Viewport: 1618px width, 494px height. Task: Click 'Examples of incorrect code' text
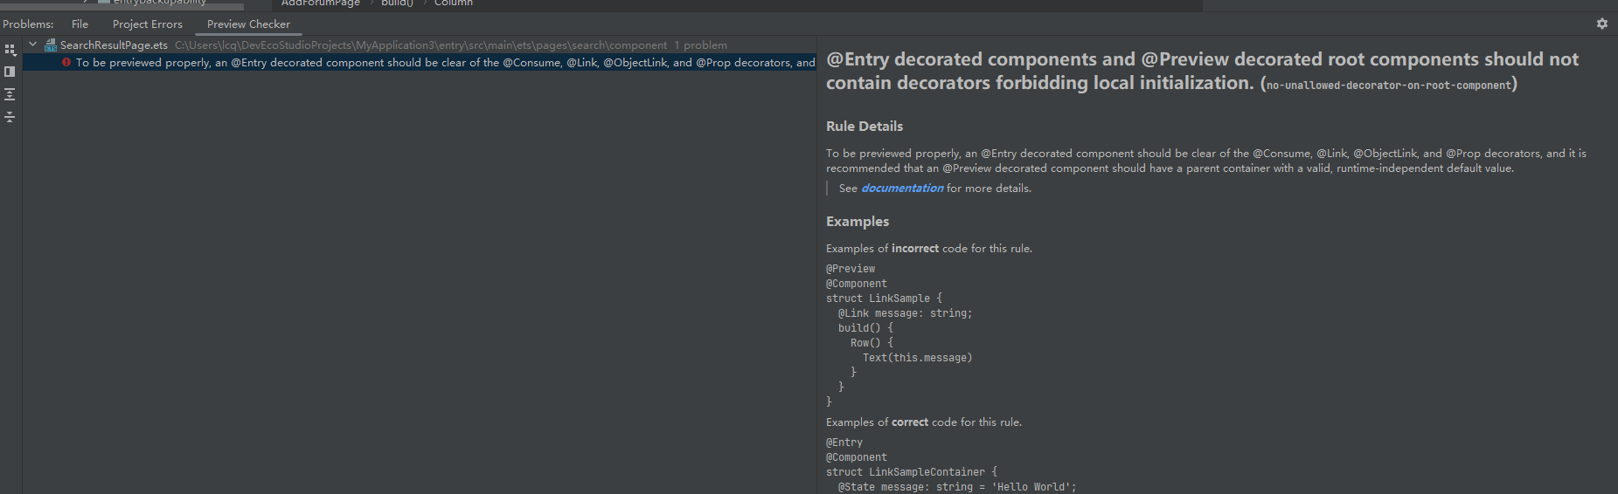click(929, 249)
